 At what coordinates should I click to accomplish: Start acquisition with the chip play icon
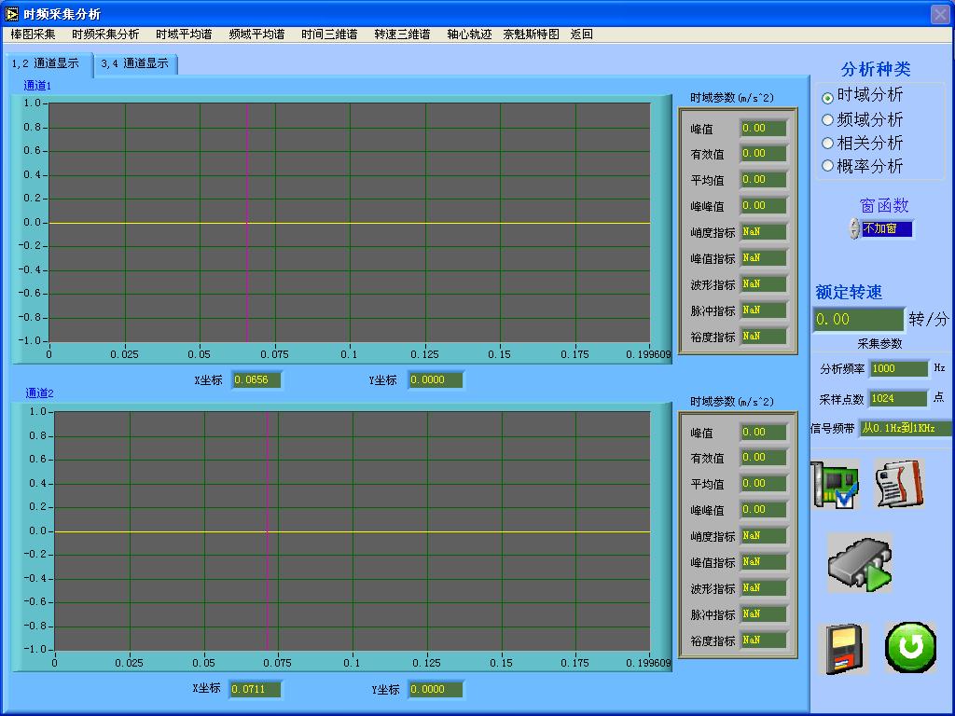pos(860,563)
